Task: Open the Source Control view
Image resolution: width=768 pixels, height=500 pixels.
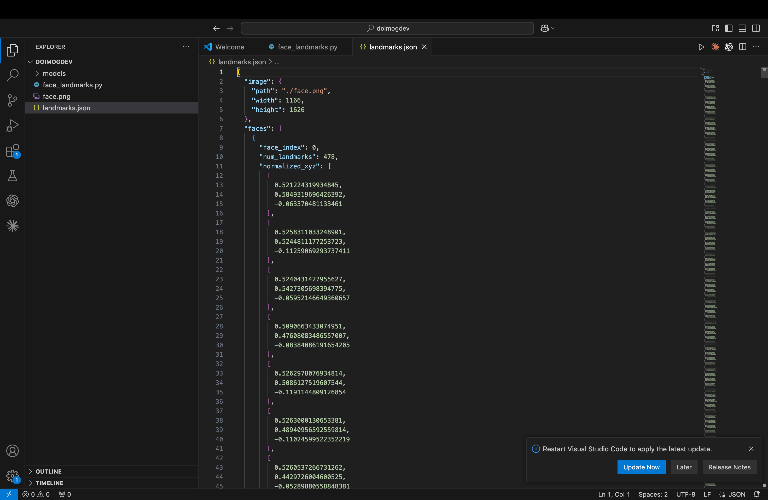Action: click(x=12, y=100)
